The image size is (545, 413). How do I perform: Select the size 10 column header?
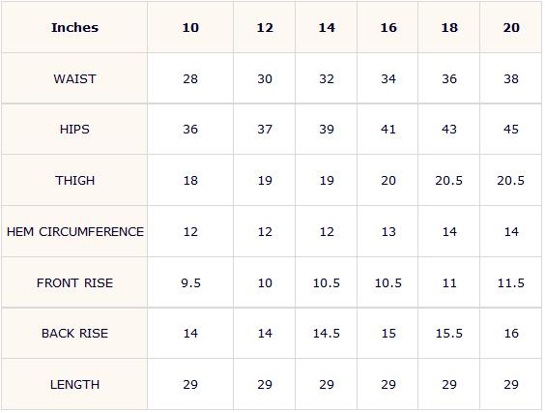point(190,27)
